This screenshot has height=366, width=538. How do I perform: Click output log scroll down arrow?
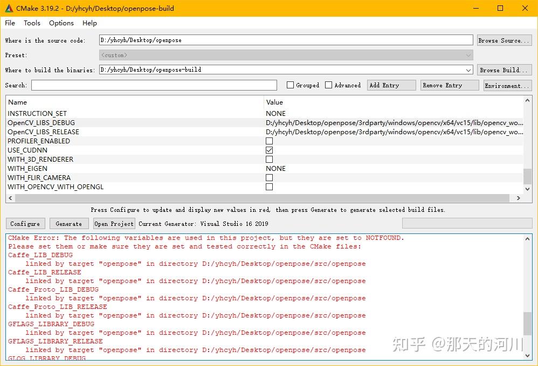click(x=527, y=356)
